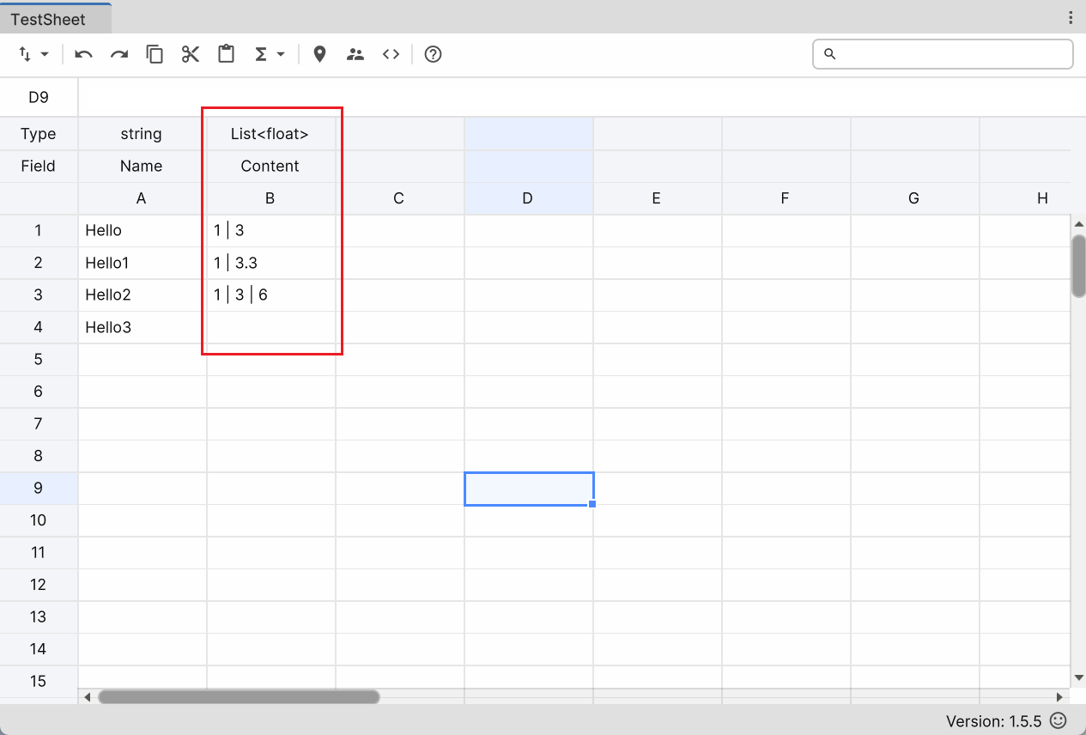Cut with the scissors icon

(x=191, y=54)
